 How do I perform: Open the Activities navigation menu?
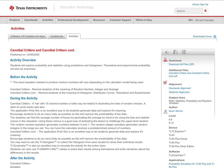(x=48, y=20)
